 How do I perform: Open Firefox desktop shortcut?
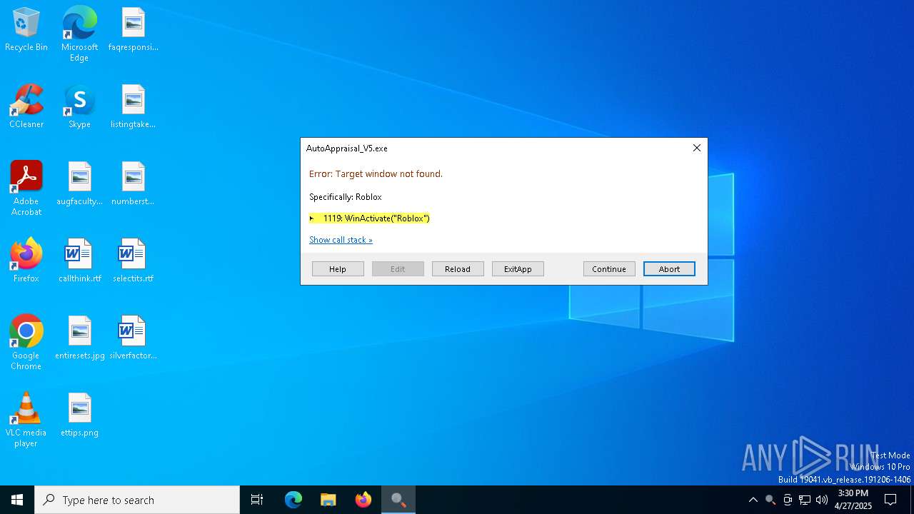[26, 261]
